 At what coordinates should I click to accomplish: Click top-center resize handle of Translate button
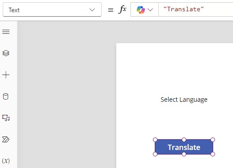click(184, 140)
